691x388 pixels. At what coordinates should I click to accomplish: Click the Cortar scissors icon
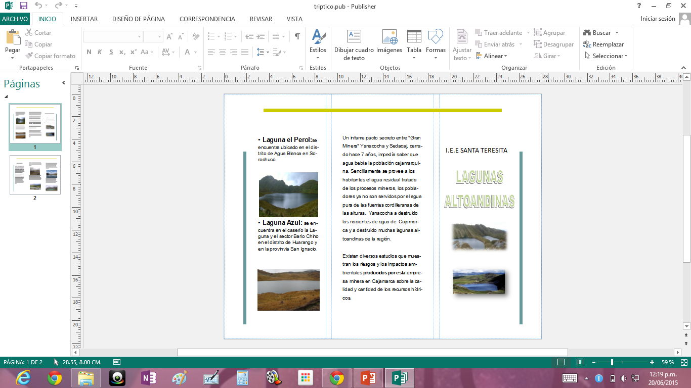29,33
